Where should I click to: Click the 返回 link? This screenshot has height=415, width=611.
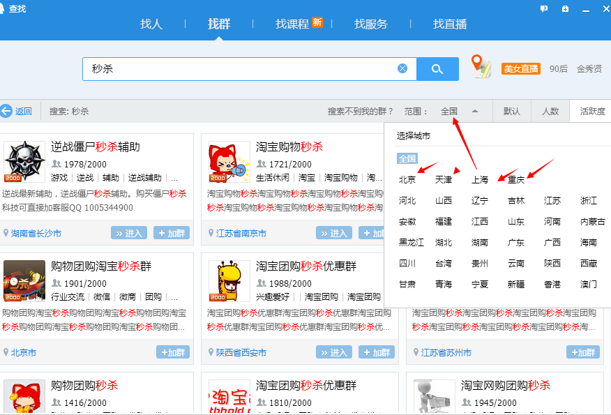(x=23, y=112)
